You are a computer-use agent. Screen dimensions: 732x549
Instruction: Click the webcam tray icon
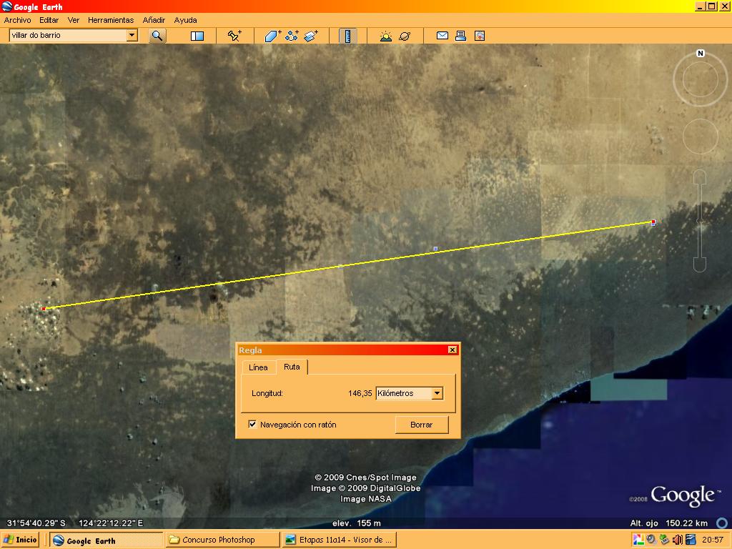(x=651, y=540)
